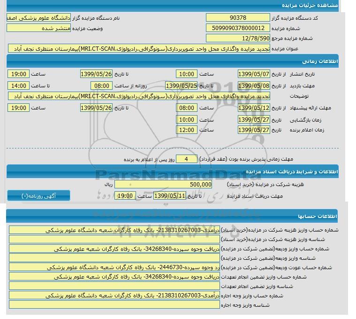
Task: Click document receipt deadline time 19:00
Action: pyautogui.click(x=125, y=196)
